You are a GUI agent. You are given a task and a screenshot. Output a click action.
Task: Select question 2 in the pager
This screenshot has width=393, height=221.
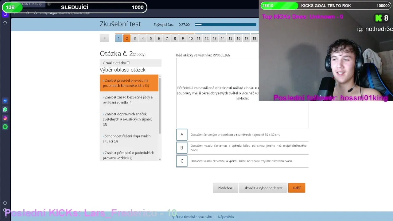pos(126,38)
